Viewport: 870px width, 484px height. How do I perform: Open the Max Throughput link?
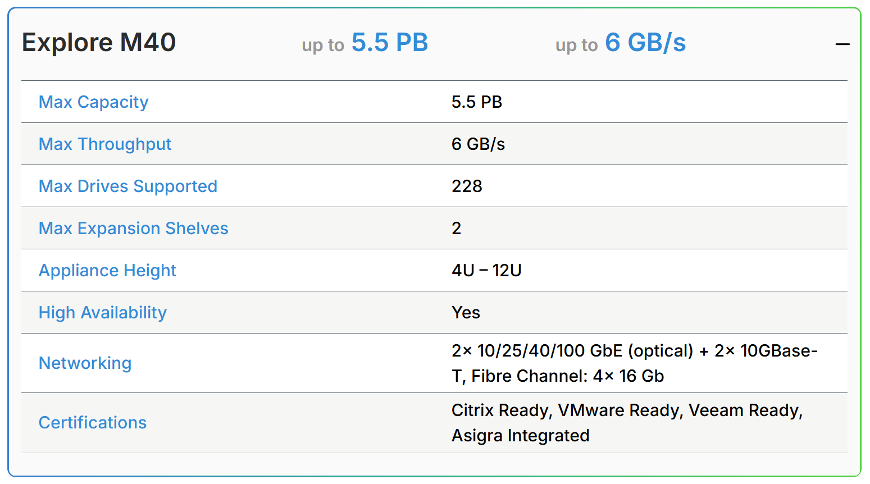(x=105, y=144)
